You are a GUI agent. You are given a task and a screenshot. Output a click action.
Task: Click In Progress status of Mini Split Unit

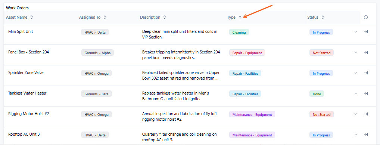321,32
